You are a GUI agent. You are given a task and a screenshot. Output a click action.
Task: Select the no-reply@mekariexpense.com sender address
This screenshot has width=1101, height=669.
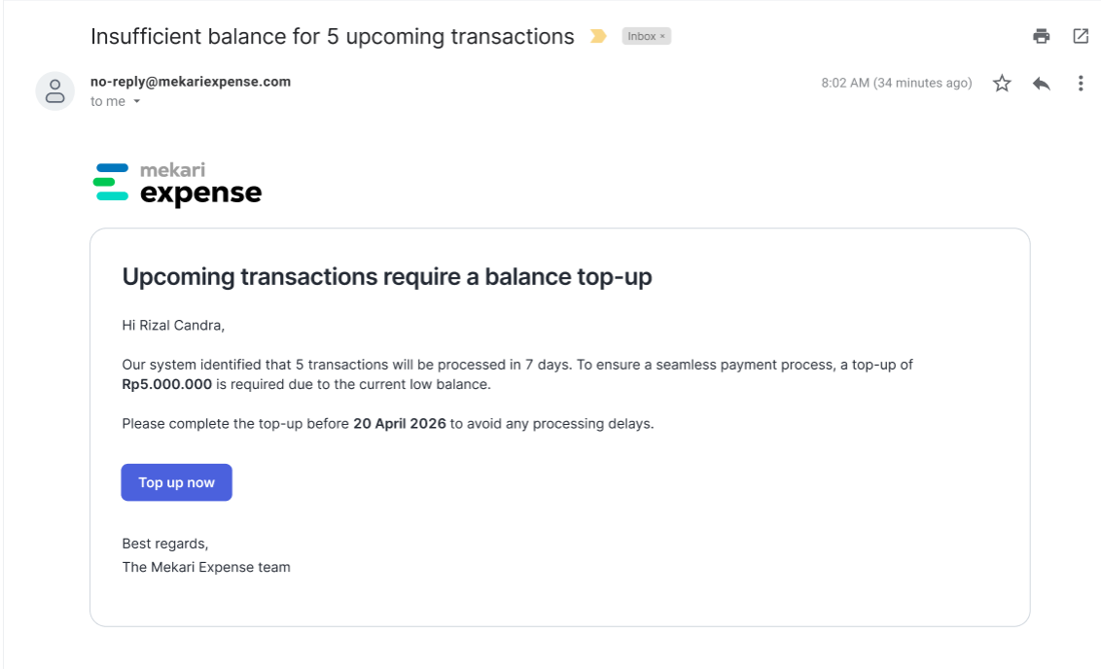click(x=191, y=82)
